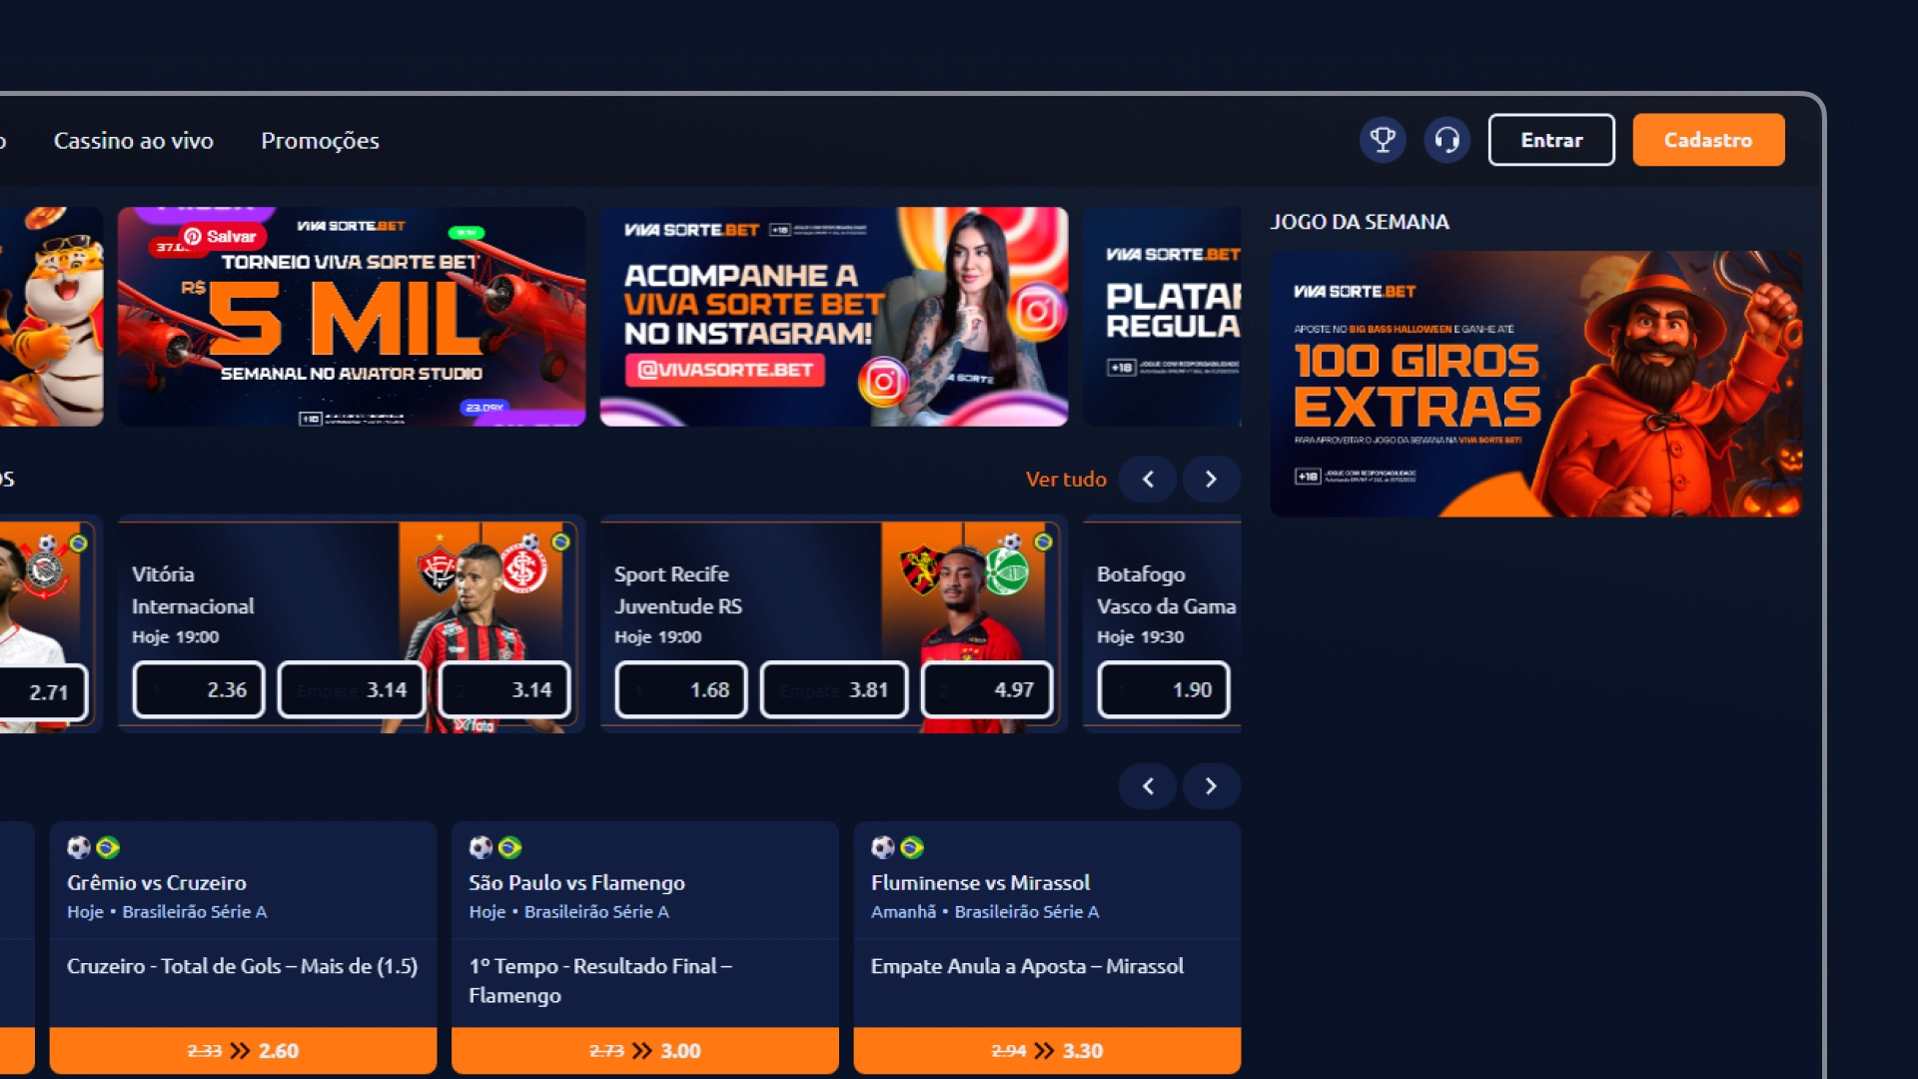Select Vitória win odds 2.36
This screenshot has height=1079, width=1918.
pyautogui.click(x=199, y=689)
